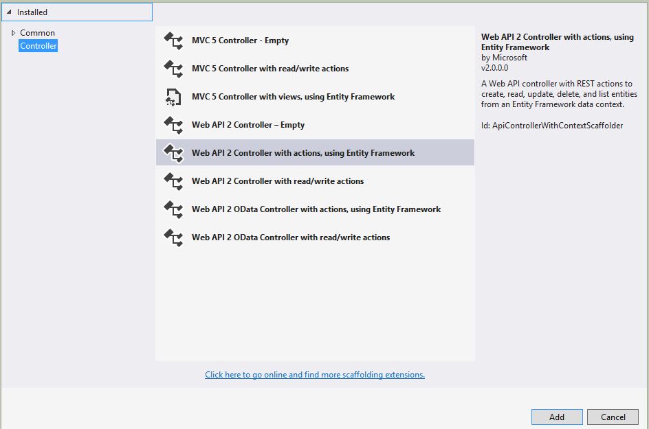This screenshot has height=429, width=649.
Task: Click icon for OData Controller using Entity Framework
Action: (x=173, y=209)
